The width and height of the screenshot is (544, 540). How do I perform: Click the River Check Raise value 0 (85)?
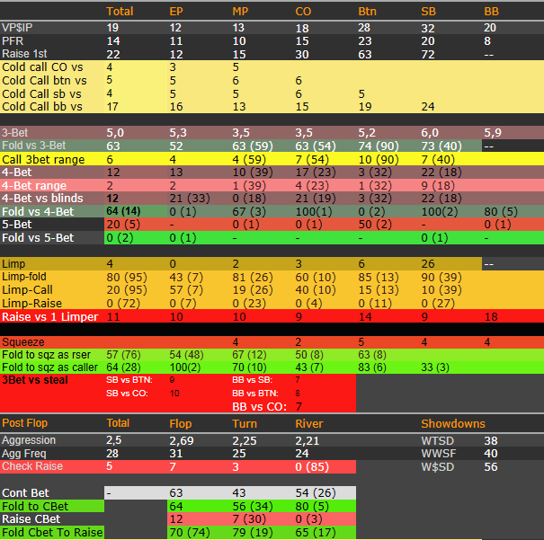(312, 467)
